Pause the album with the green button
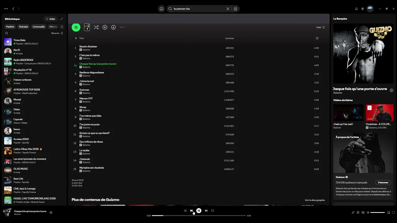This screenshot has width=397, height=223. (x=76, y=27)
